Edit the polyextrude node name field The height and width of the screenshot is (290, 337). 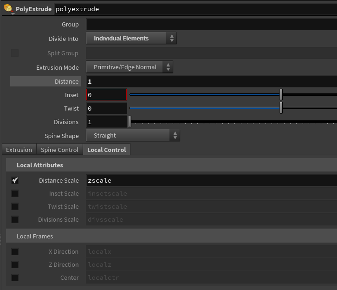pyautogui.click(x=195, y=9)
